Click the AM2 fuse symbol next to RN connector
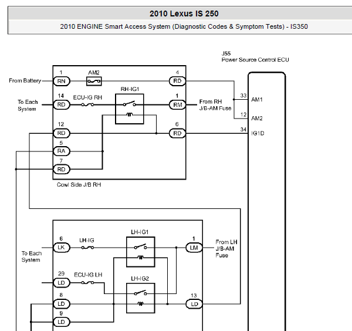352x331 pixels. [x=94, y=81]
